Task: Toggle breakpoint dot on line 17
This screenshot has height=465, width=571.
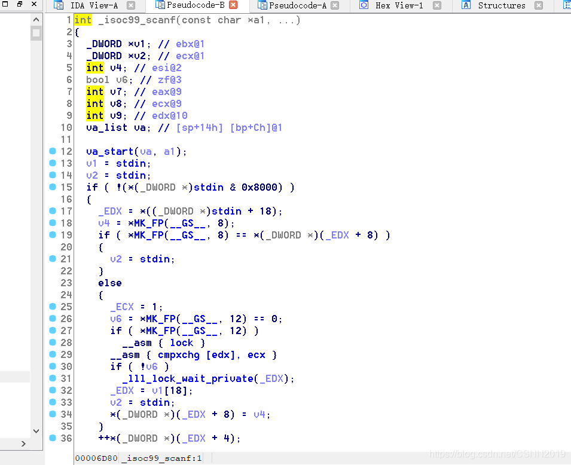Action: click(x=53, y=211)
